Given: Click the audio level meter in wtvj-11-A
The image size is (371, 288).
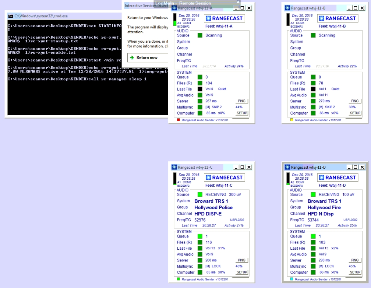Looking at the screenshot, I should click(175, 20).
